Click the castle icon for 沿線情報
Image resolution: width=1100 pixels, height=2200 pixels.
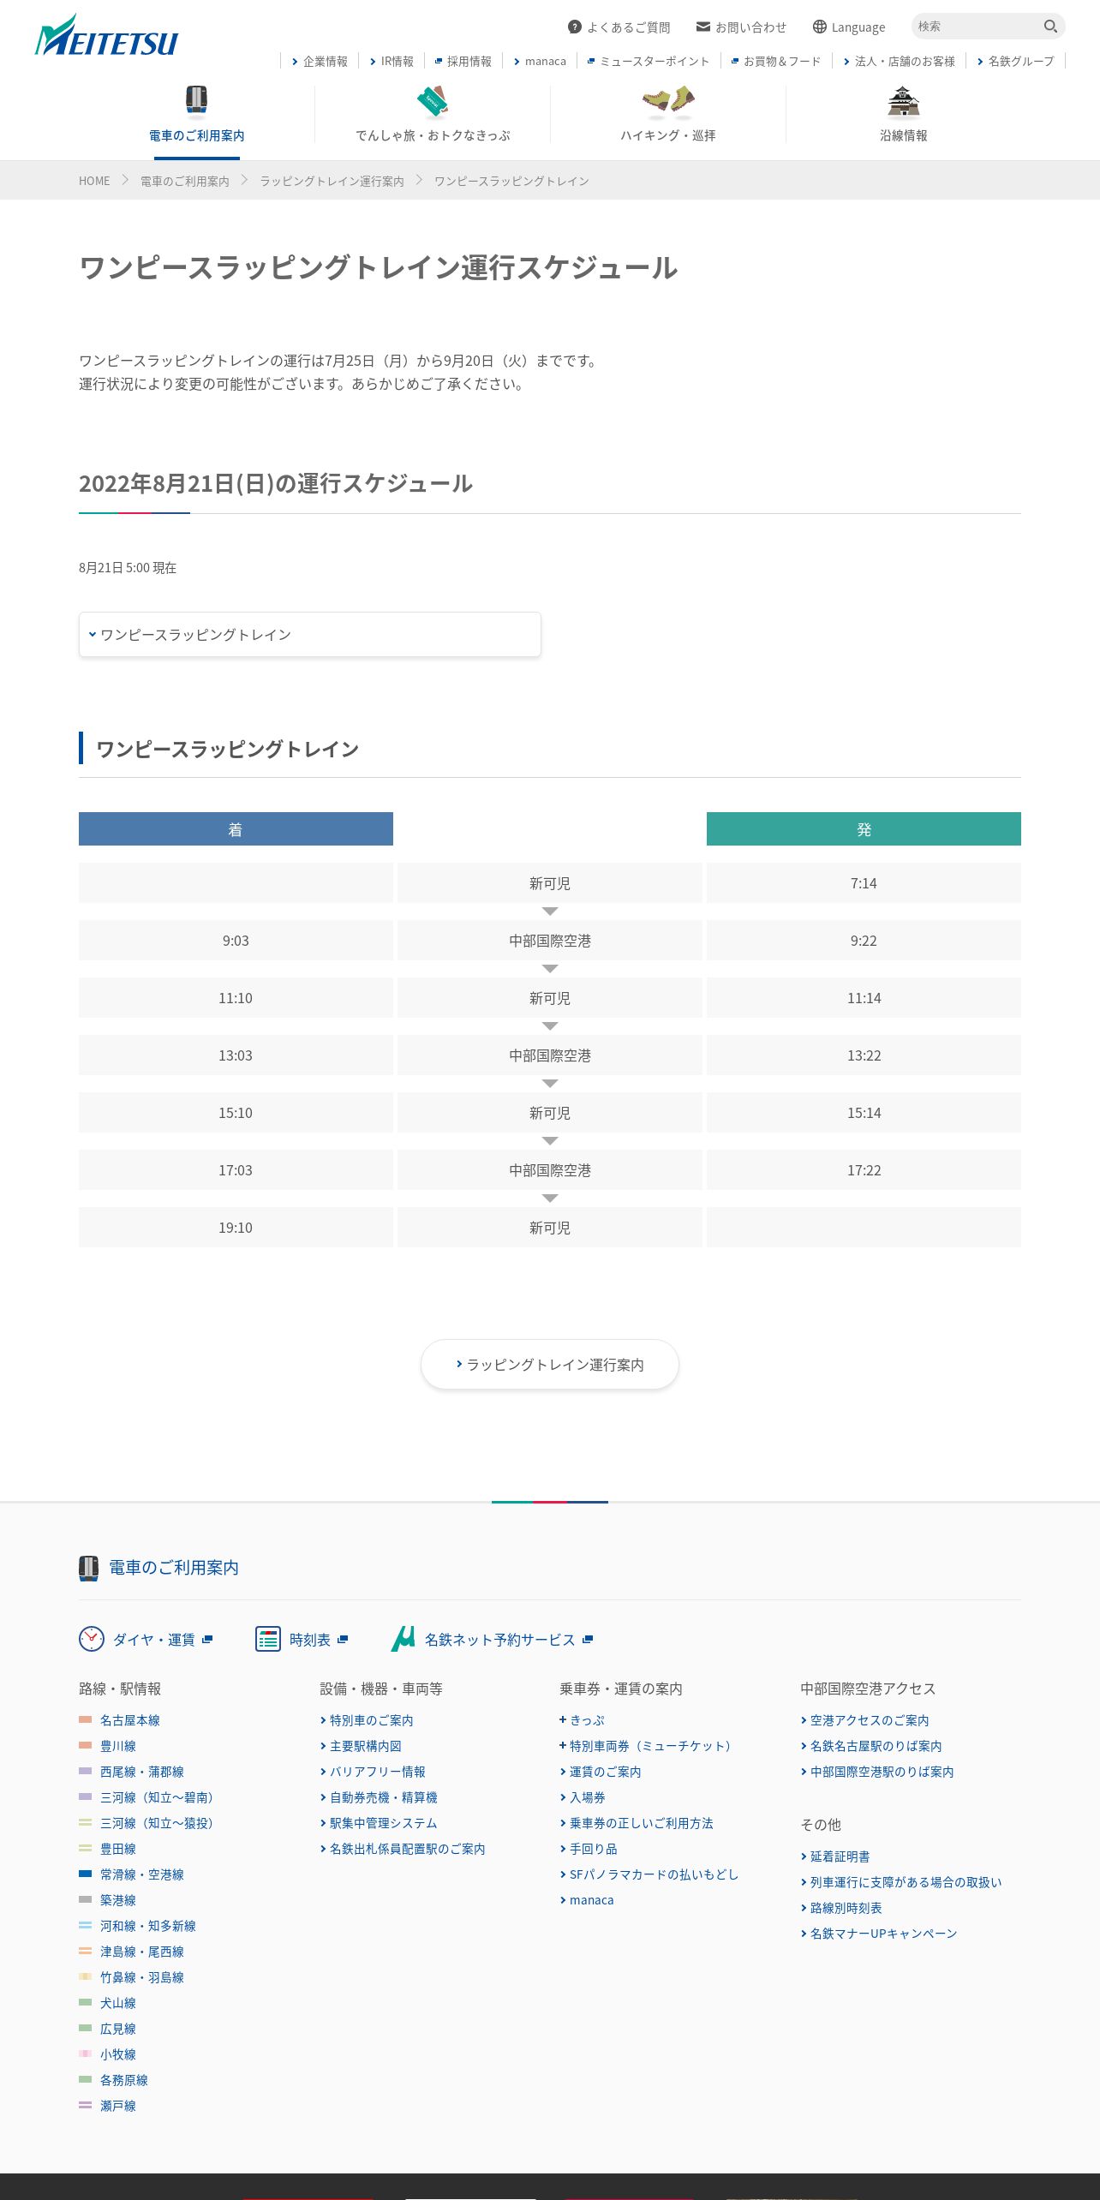[904, 101]
